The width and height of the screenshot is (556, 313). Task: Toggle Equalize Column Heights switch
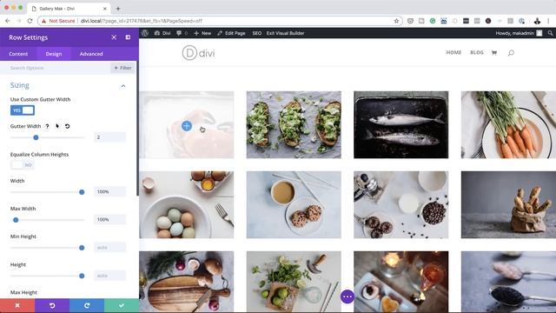(23, 165)
